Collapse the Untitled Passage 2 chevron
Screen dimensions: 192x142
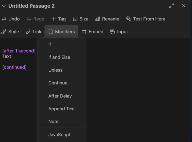4,6
